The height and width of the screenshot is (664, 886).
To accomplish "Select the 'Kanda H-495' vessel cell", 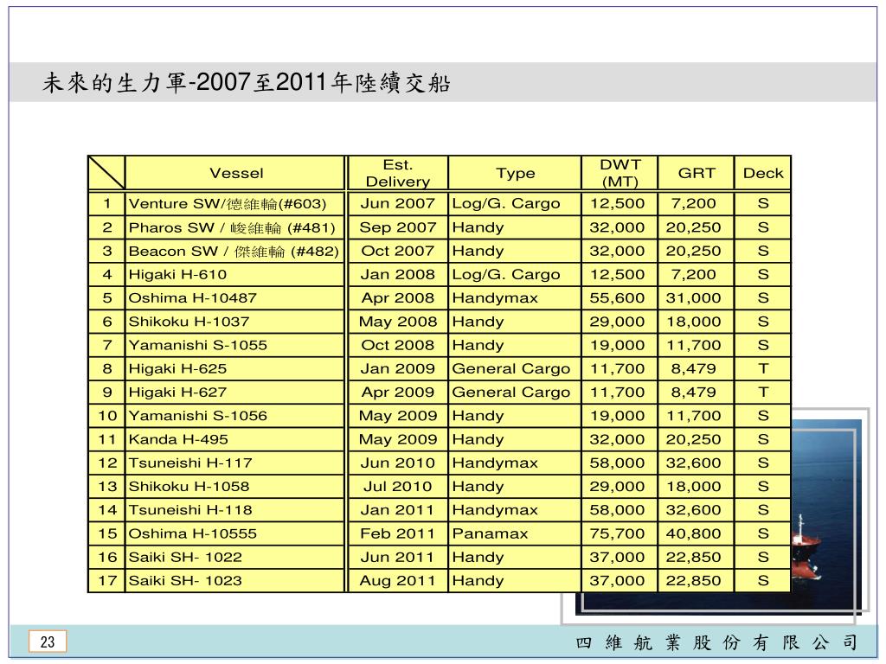I will coord(235,439).
